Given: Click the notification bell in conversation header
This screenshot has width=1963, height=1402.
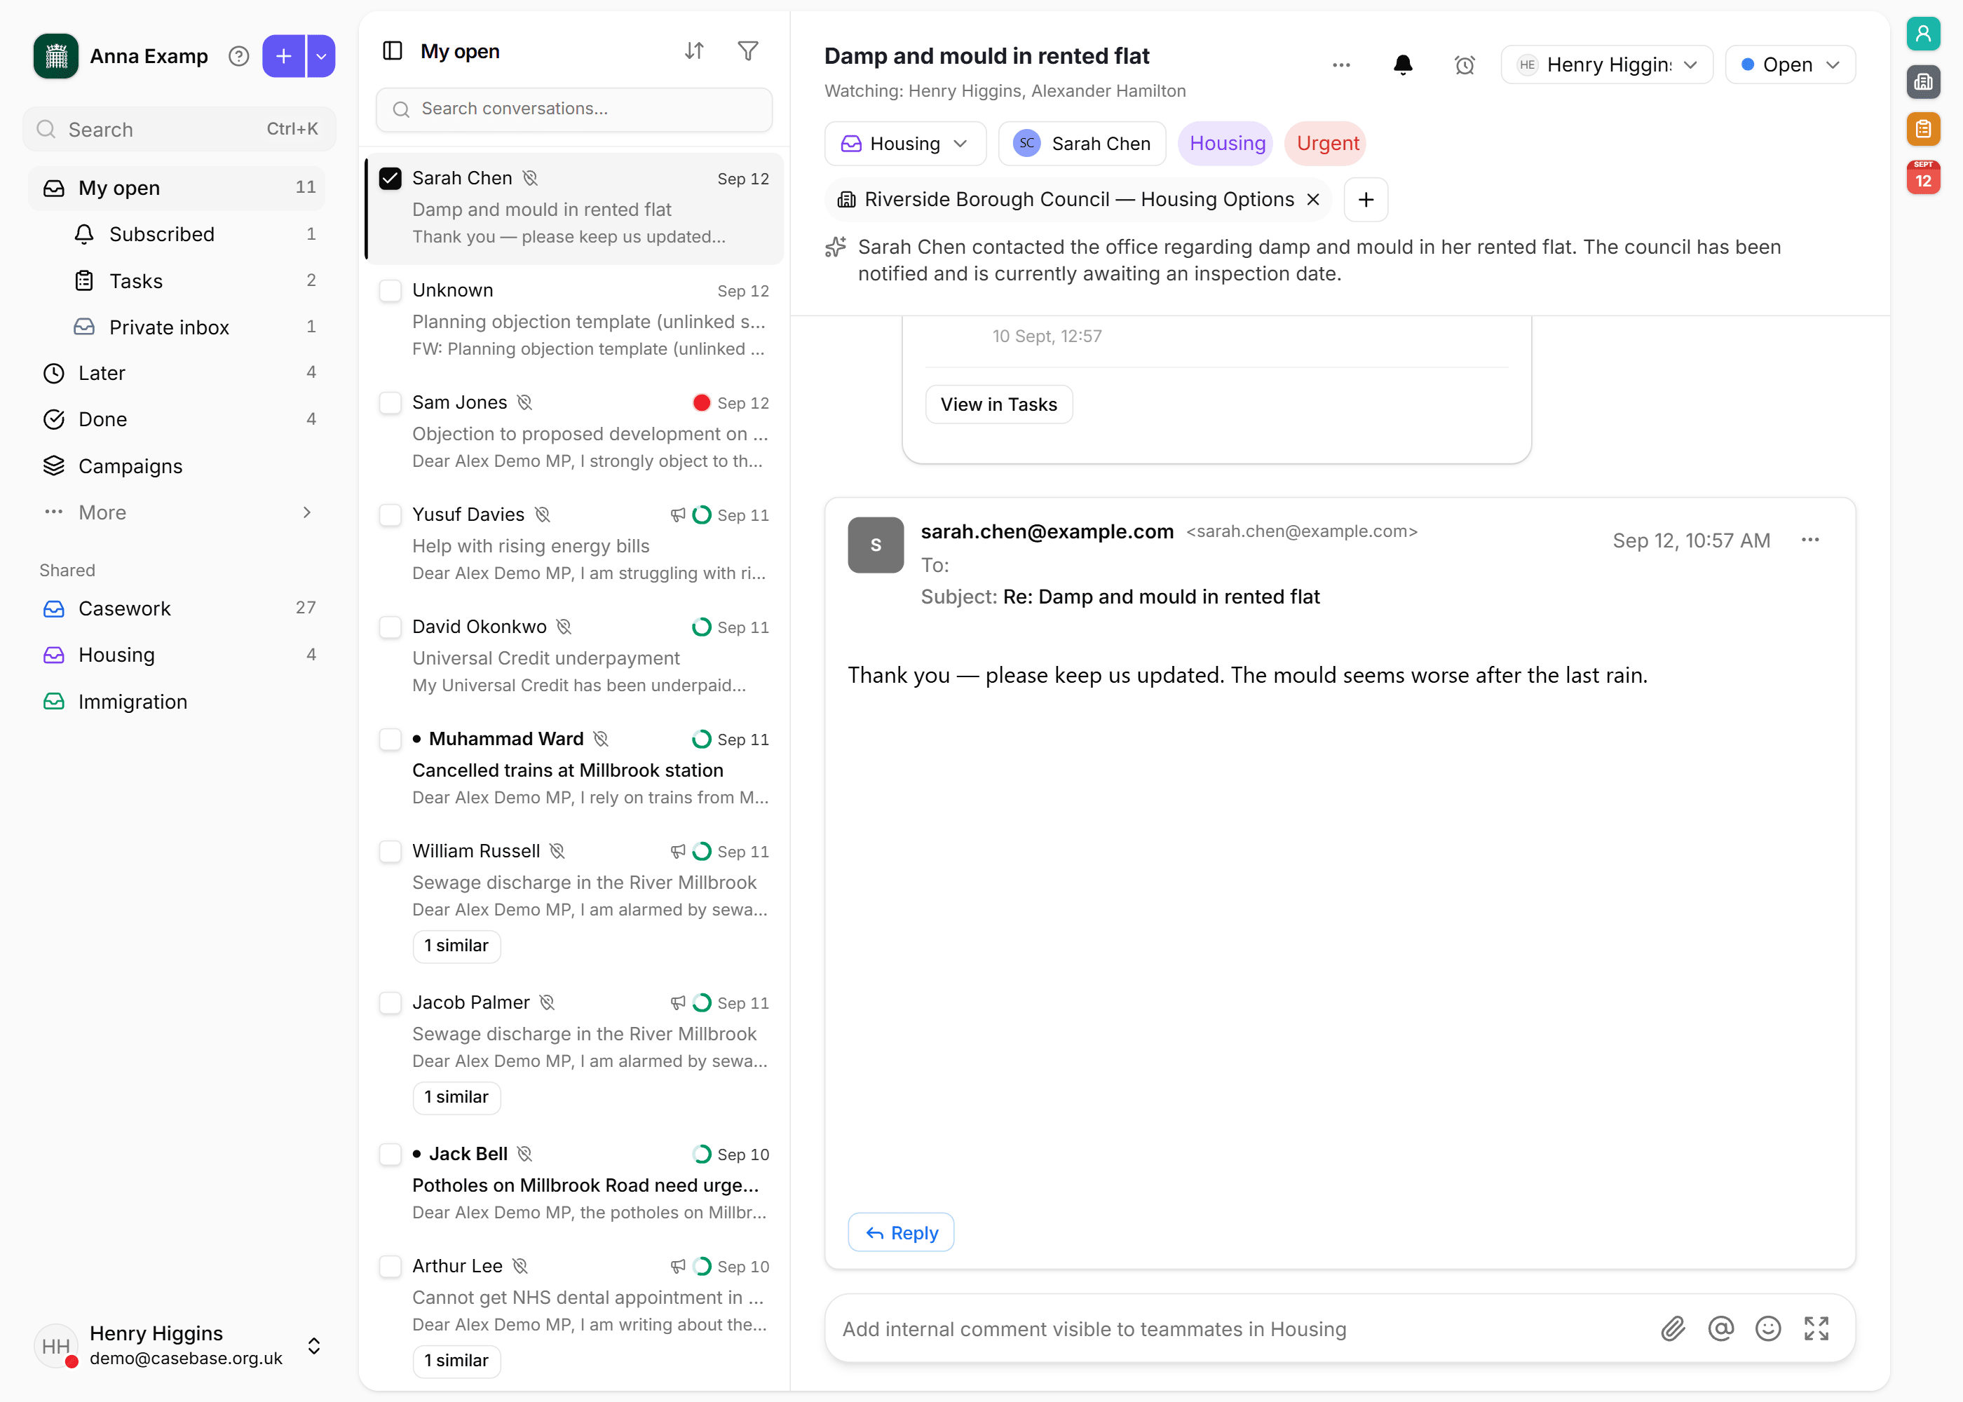Looking at the screenshot, I should 1403,64.
